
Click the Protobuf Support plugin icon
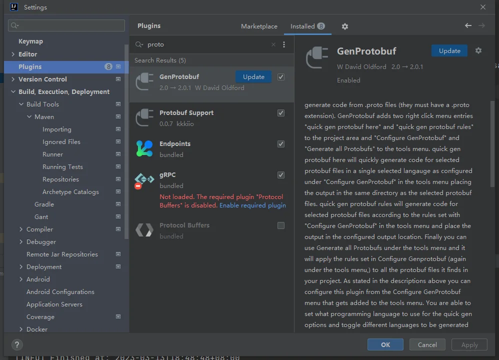144,118
